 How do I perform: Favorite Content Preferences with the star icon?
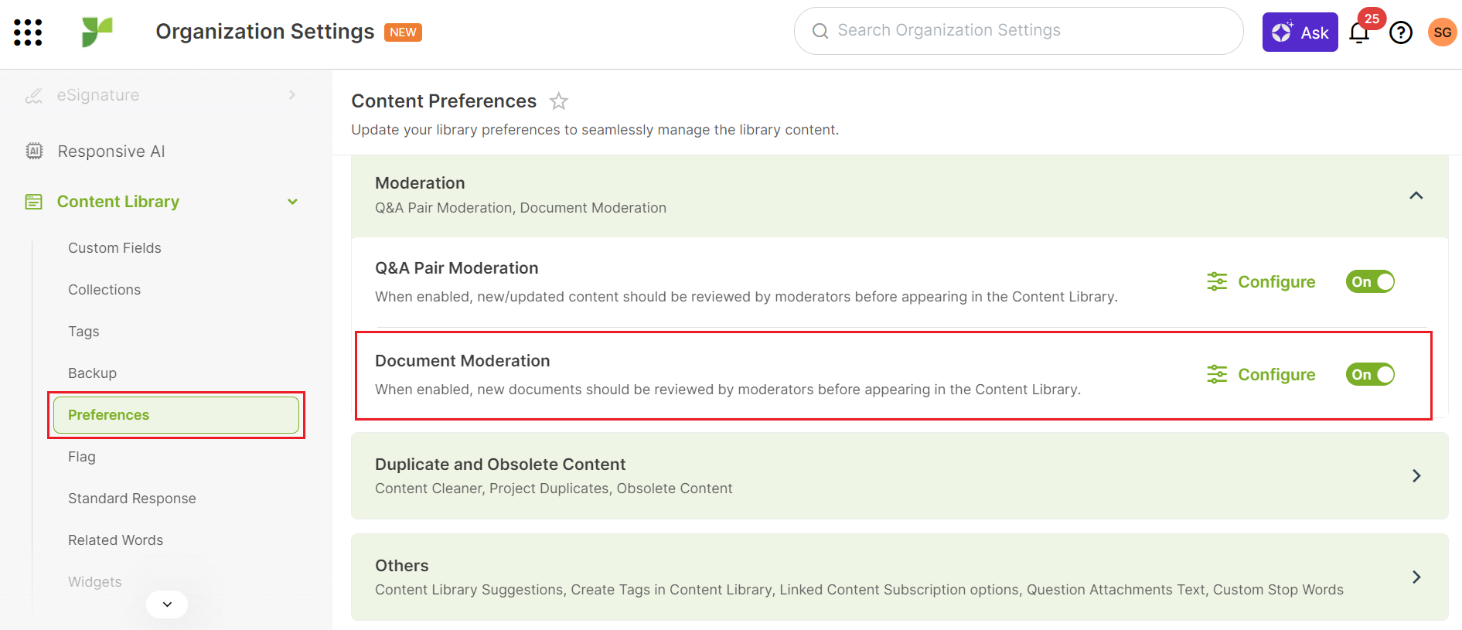(559, 101)
